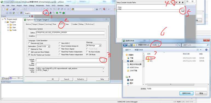
Task: Click the Build target toolbar icon
Action: [7, 13]
